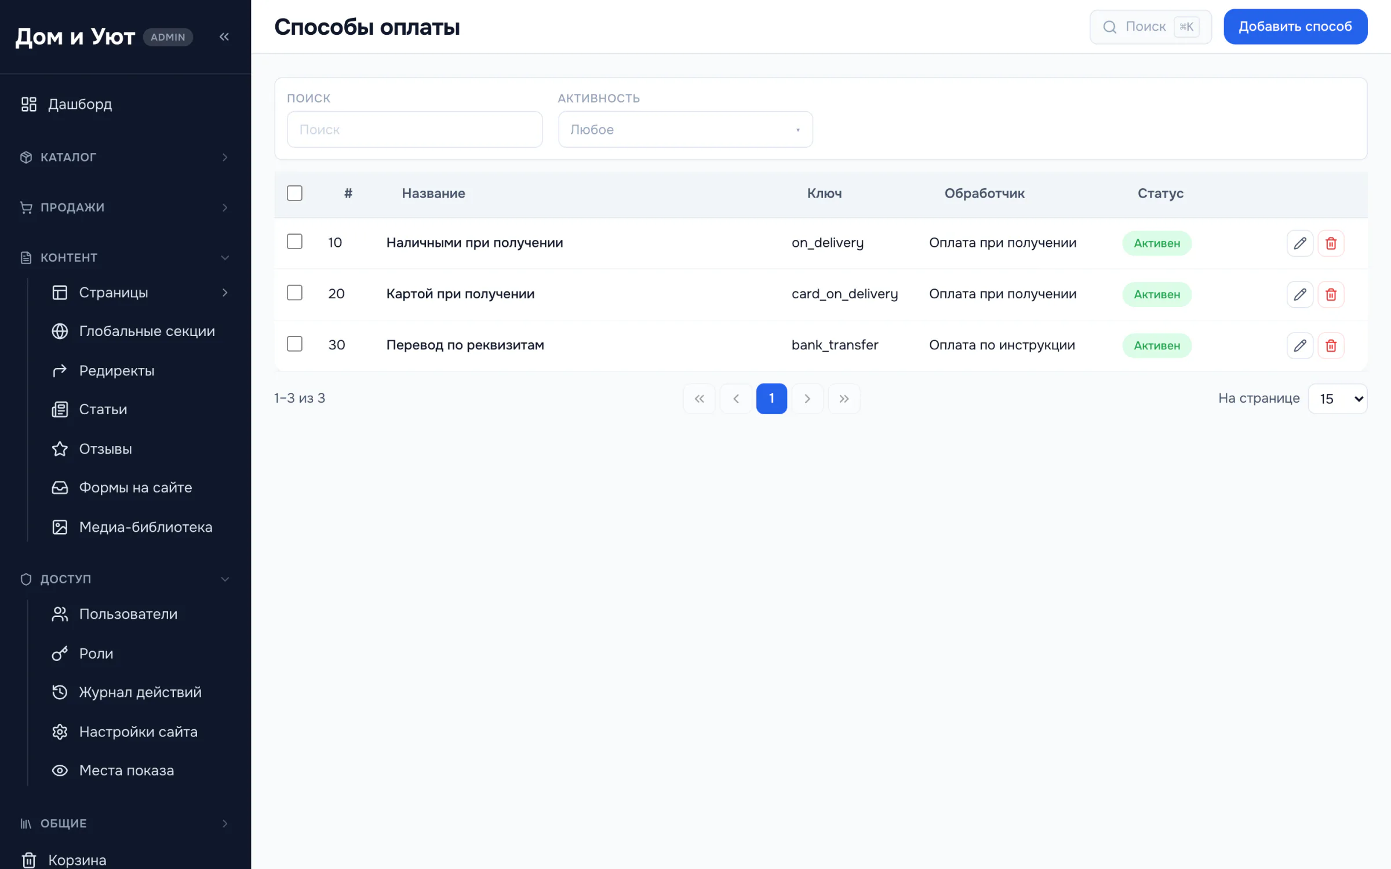The height and width of the screenshot is (869, 1391).
Task: Expand the Общие sidebar section
Action: 125,824
